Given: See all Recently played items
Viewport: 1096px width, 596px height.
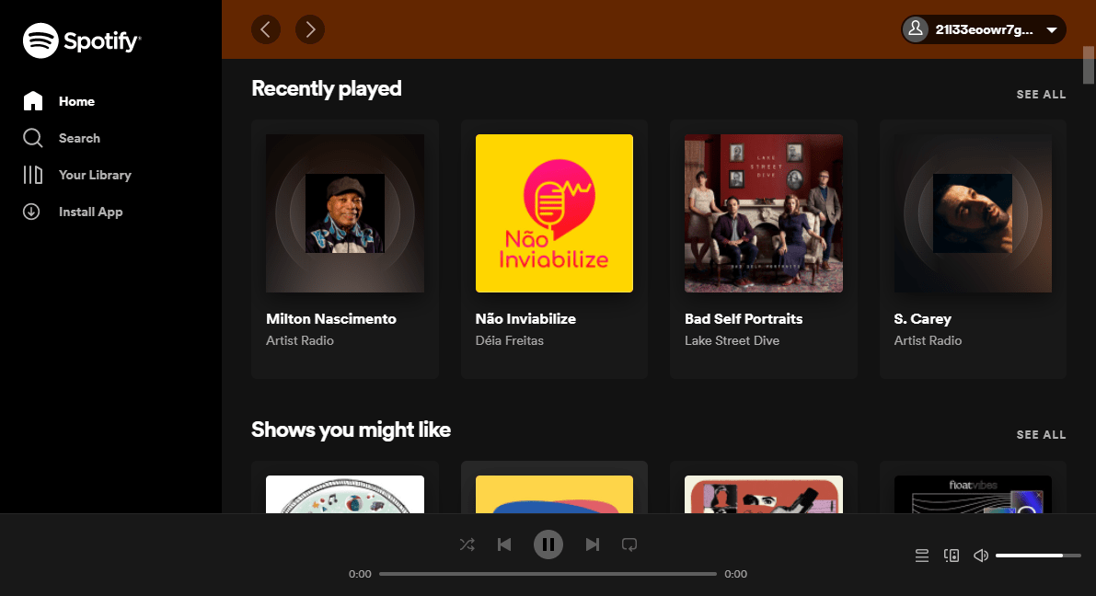Looking at the screenshot, I should pyautogui.click(x=1041, y=95).
